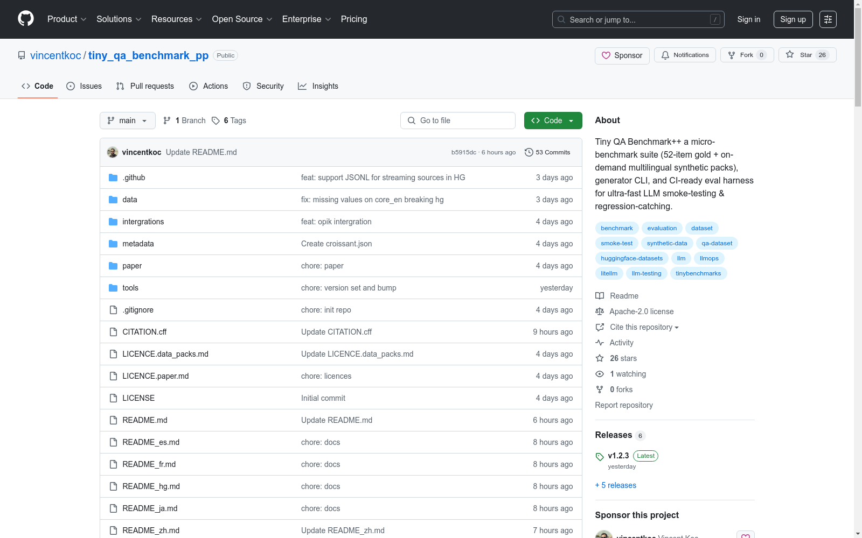The image size is (862, 538).
Task: Switch to the Pull requests tab
Action: tap(145, 86)
